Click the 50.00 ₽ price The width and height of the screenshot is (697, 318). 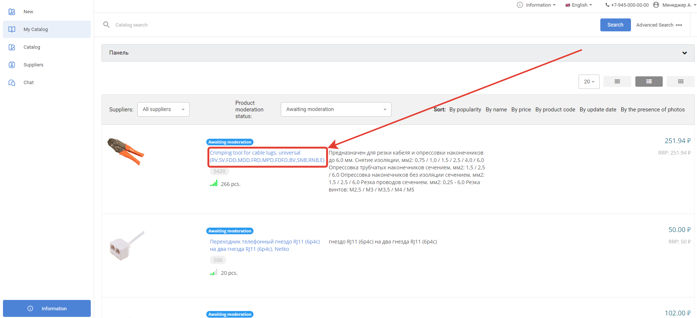[x=679, y=230]
